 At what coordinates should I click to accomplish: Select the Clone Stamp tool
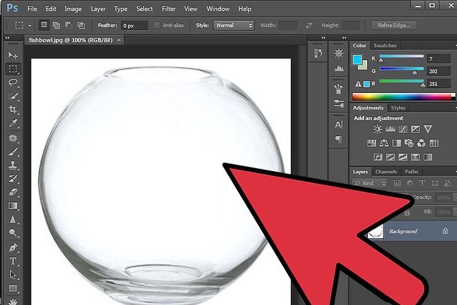coord(13,165)
